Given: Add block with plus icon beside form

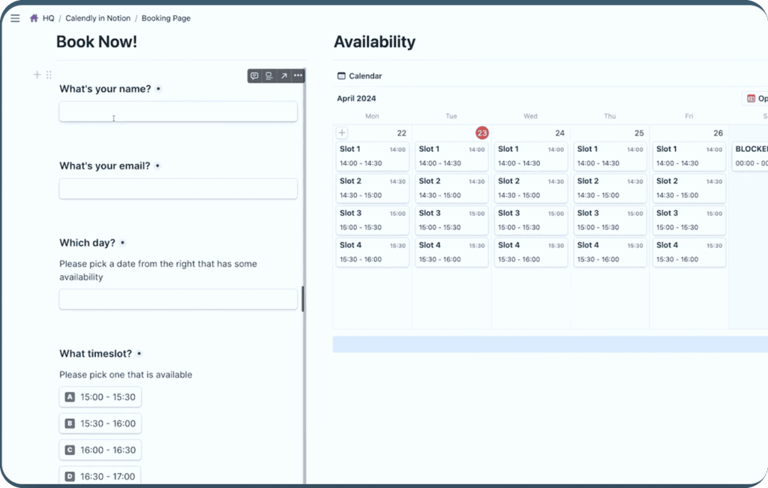Looking at the screenshot, I should (37, 75).
